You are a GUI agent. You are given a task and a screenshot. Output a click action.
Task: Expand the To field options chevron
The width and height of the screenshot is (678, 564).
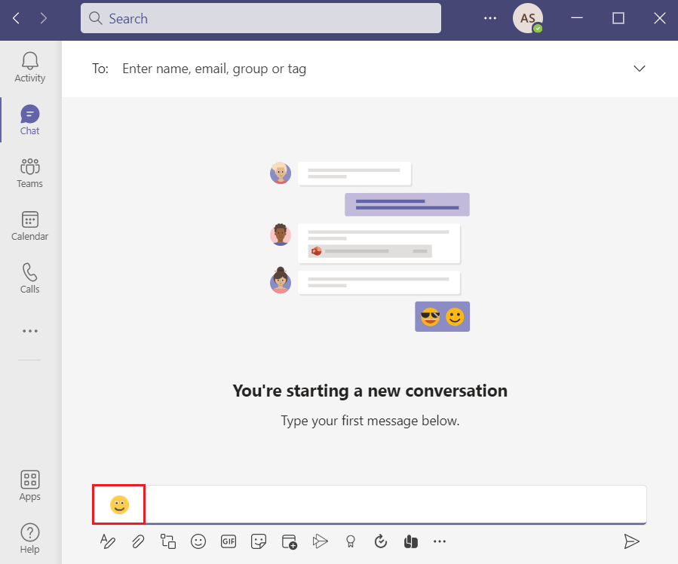click(640, 68)
